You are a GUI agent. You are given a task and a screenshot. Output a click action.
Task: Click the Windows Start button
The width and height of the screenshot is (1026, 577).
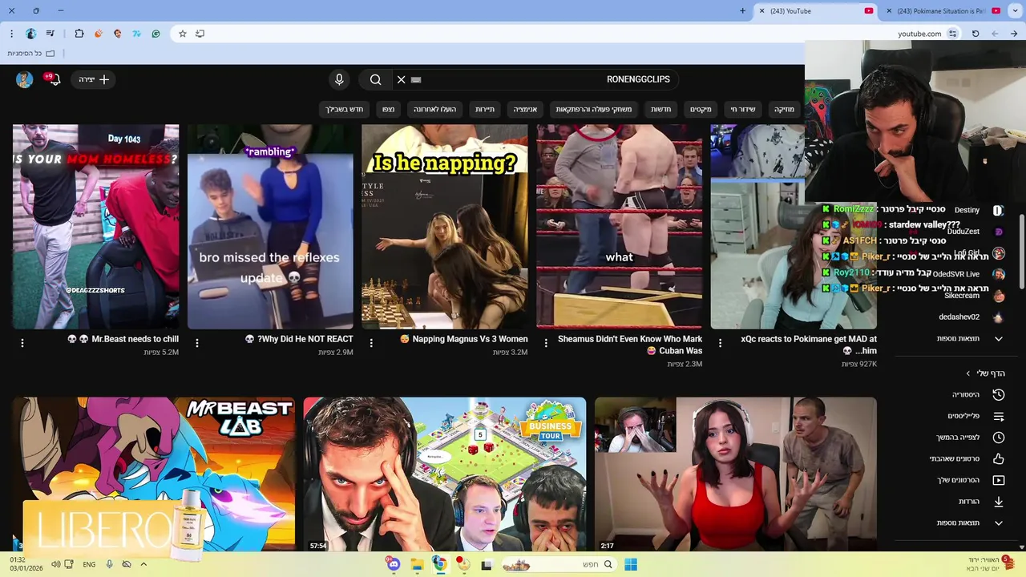(631, 564)
